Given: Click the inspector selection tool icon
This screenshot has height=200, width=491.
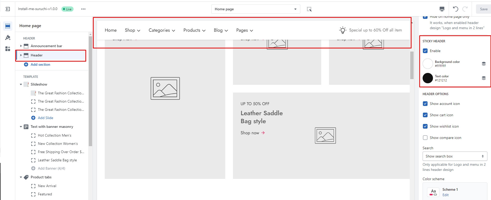Looking at the screenshot, I should click(309, 9).
